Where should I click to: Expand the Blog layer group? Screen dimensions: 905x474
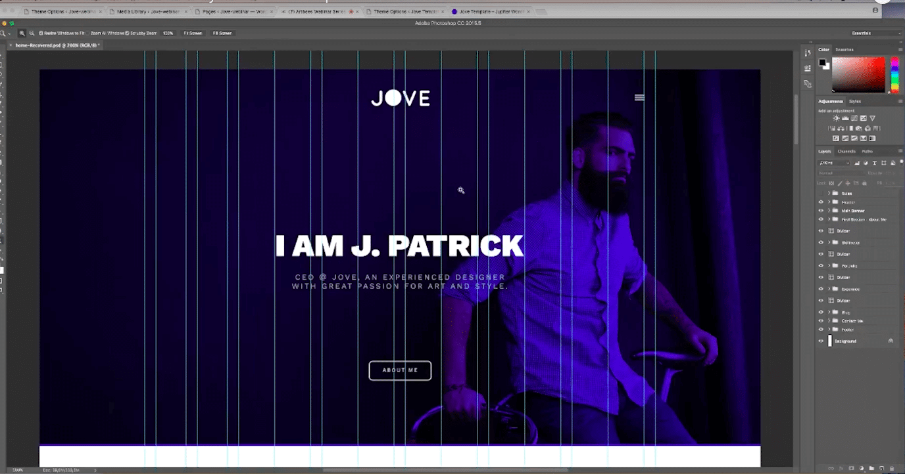tap(829, 312)
